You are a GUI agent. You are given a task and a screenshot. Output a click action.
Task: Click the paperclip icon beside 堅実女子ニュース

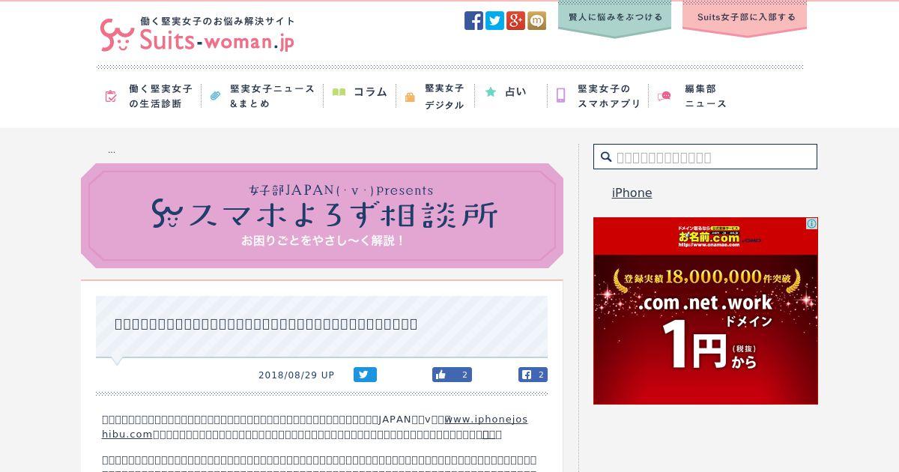tap(216, 96)
